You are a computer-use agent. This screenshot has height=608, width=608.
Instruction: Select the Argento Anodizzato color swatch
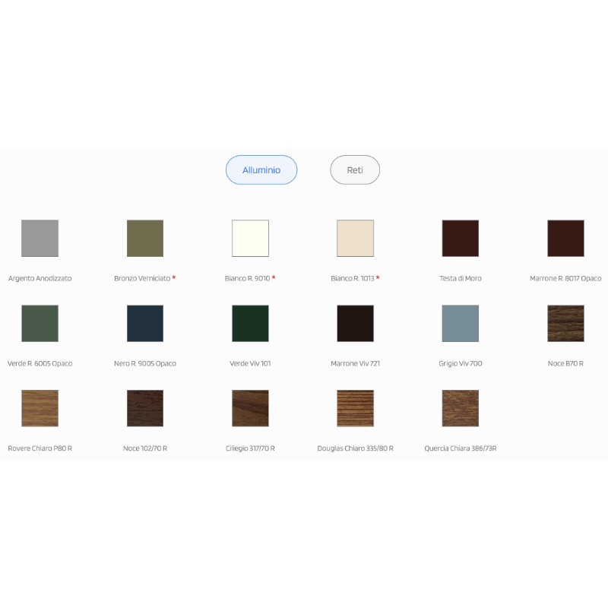coord(40,238)
